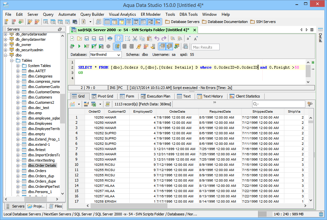Toggle the bar chart layout button in main toolbar
This screenshot has width=327, height=220.
click(x=158, y=22)
